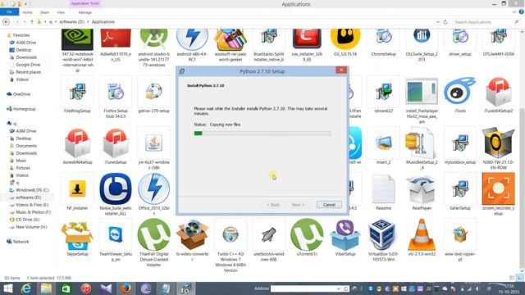This screenshot has width=525, height=295.
Task: Select the VirtualBox-5.0.0 installer icon
Action: pyautogui.click(x=383, y=235)
